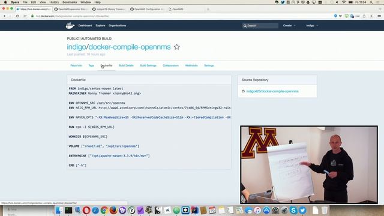Screen dimensions: 384x216
Task: Click the speaker video thumbnail
Action: (309, 164)
